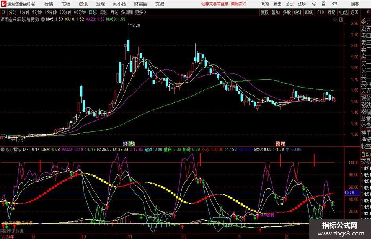Select the 日线 daily period tab
The height and width of the screenshot is (239, 371).
93,12
